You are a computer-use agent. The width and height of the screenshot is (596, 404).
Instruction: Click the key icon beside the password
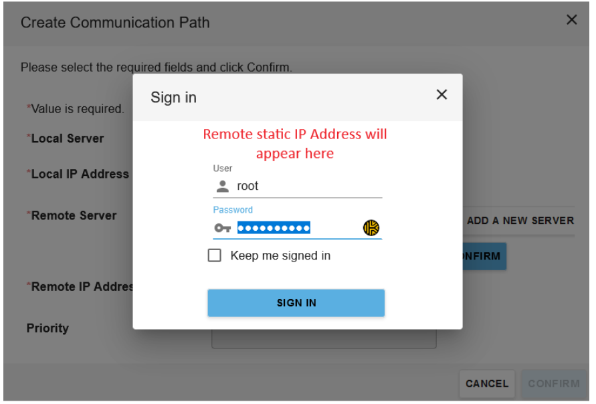tap(222, 229)
